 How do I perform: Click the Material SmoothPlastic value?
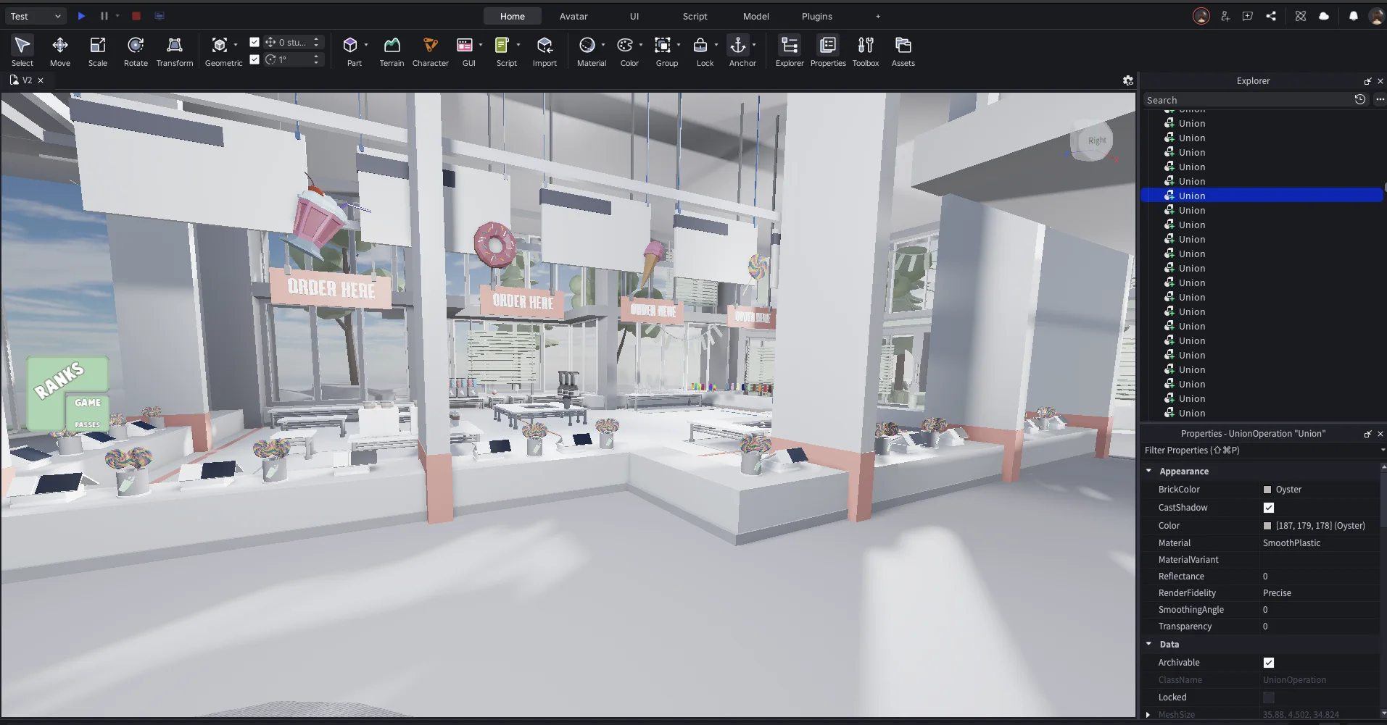point(1291,543)
